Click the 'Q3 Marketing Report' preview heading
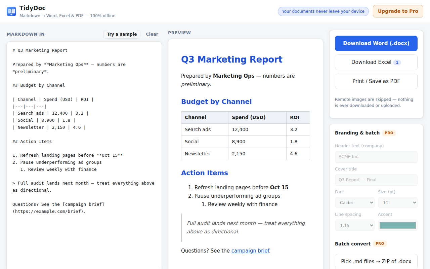 tap(232, 60)
